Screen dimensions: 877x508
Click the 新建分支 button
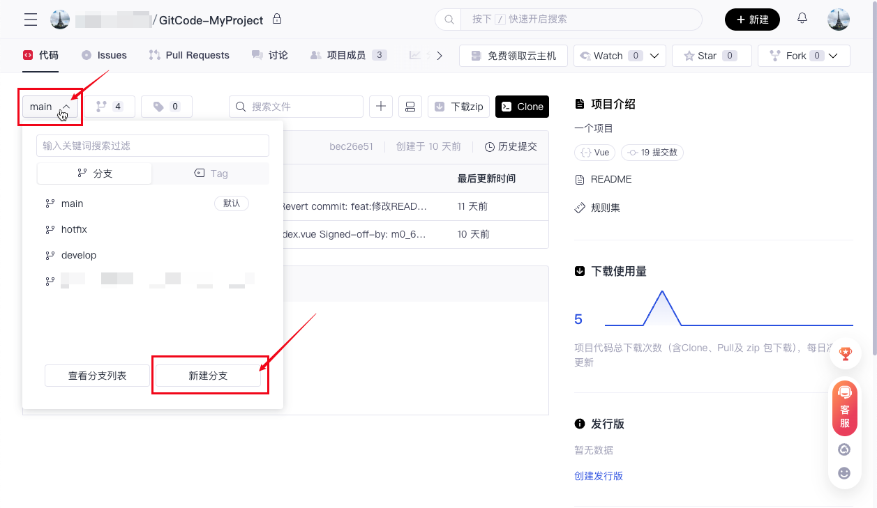click(x=208, y=376)
